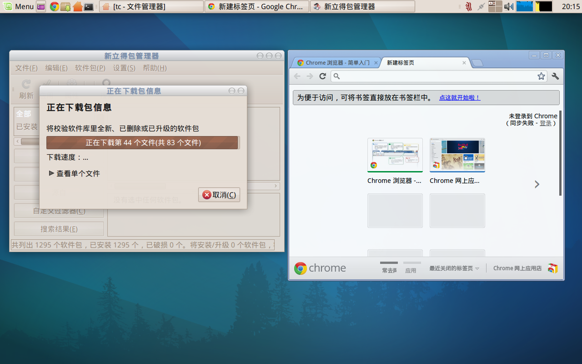Click the Chrome page vertical scrollbar

point(560,153)
